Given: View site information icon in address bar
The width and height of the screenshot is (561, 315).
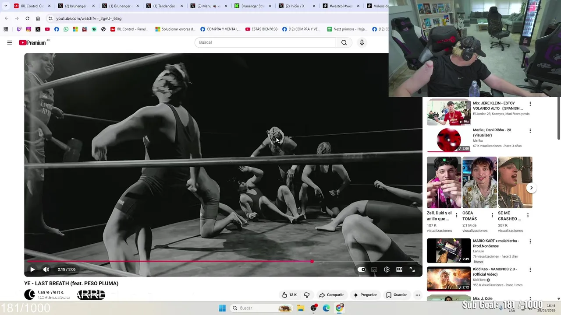Looking at the screenshot, I should [x=50, y=18].
